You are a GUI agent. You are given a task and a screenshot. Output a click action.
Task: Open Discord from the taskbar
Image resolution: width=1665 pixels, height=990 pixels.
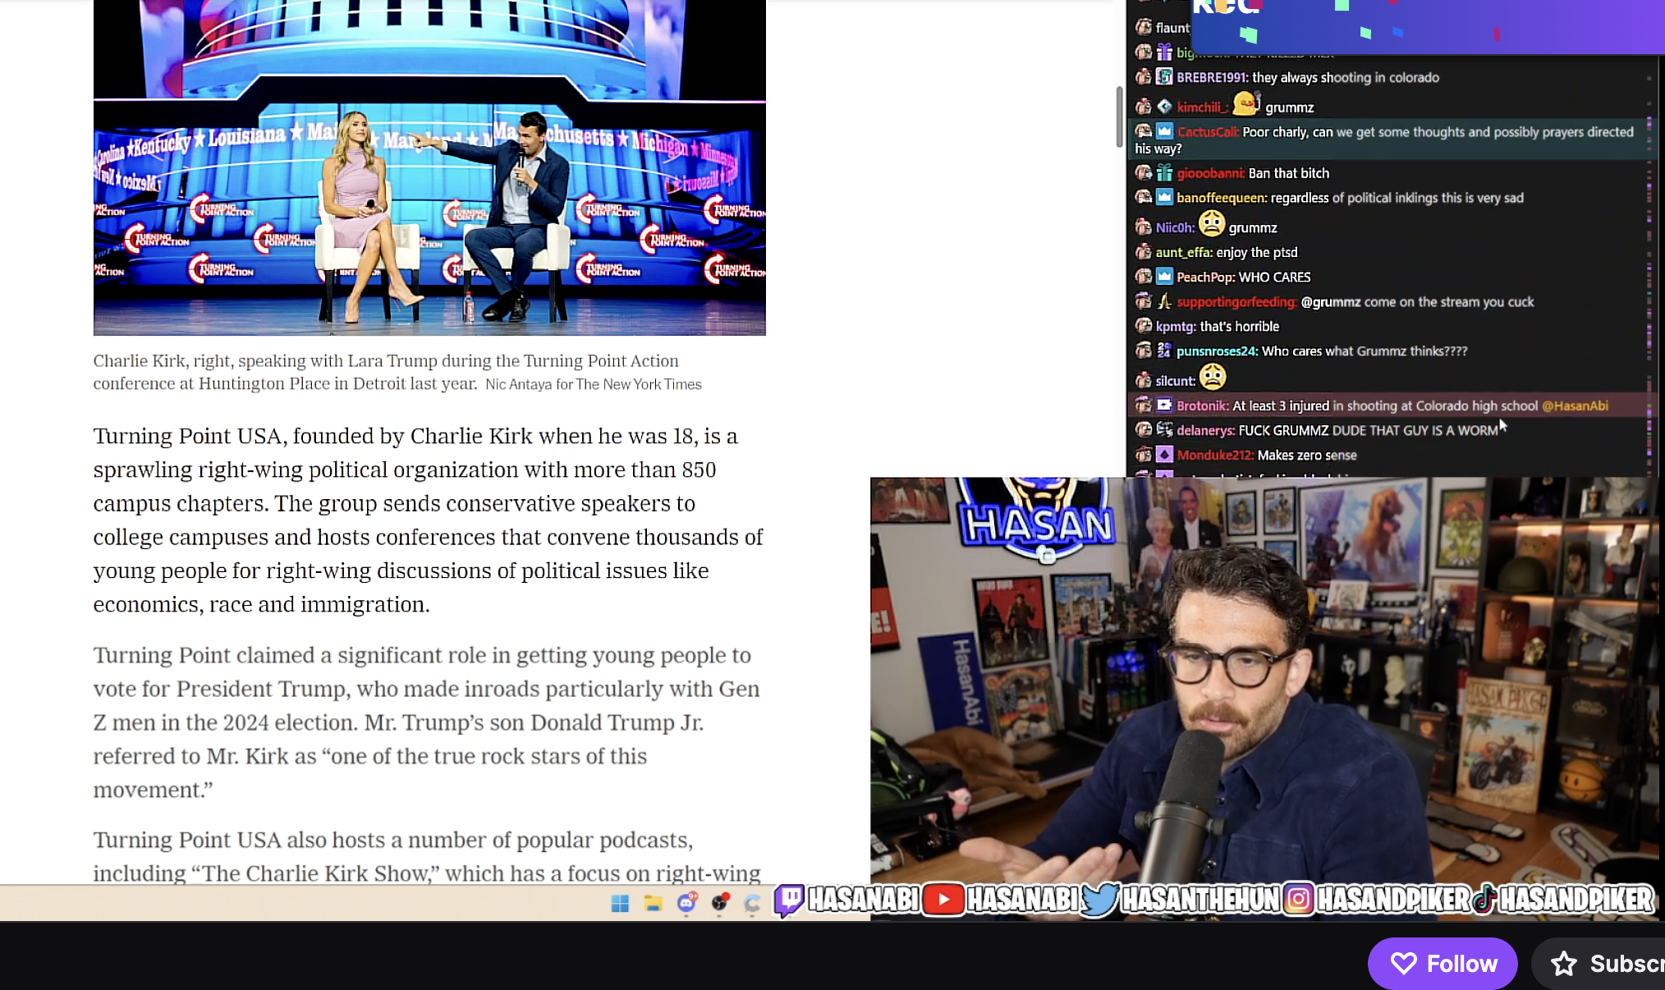pyautogui.click(x=686, y=902)
